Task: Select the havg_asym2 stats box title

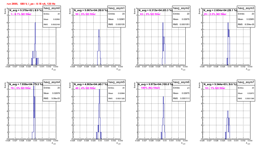Action: click(181, 8)
